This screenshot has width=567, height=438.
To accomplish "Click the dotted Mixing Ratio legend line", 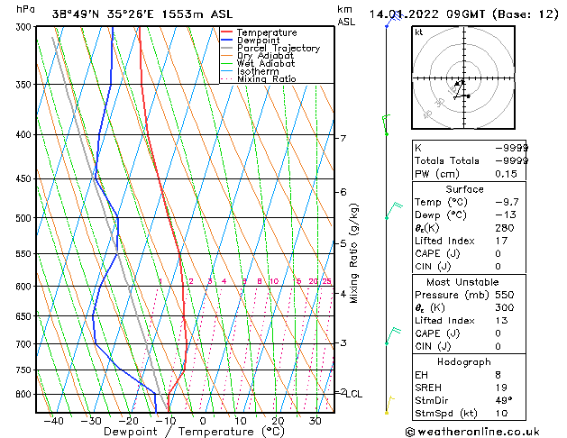I will (227, 78).
